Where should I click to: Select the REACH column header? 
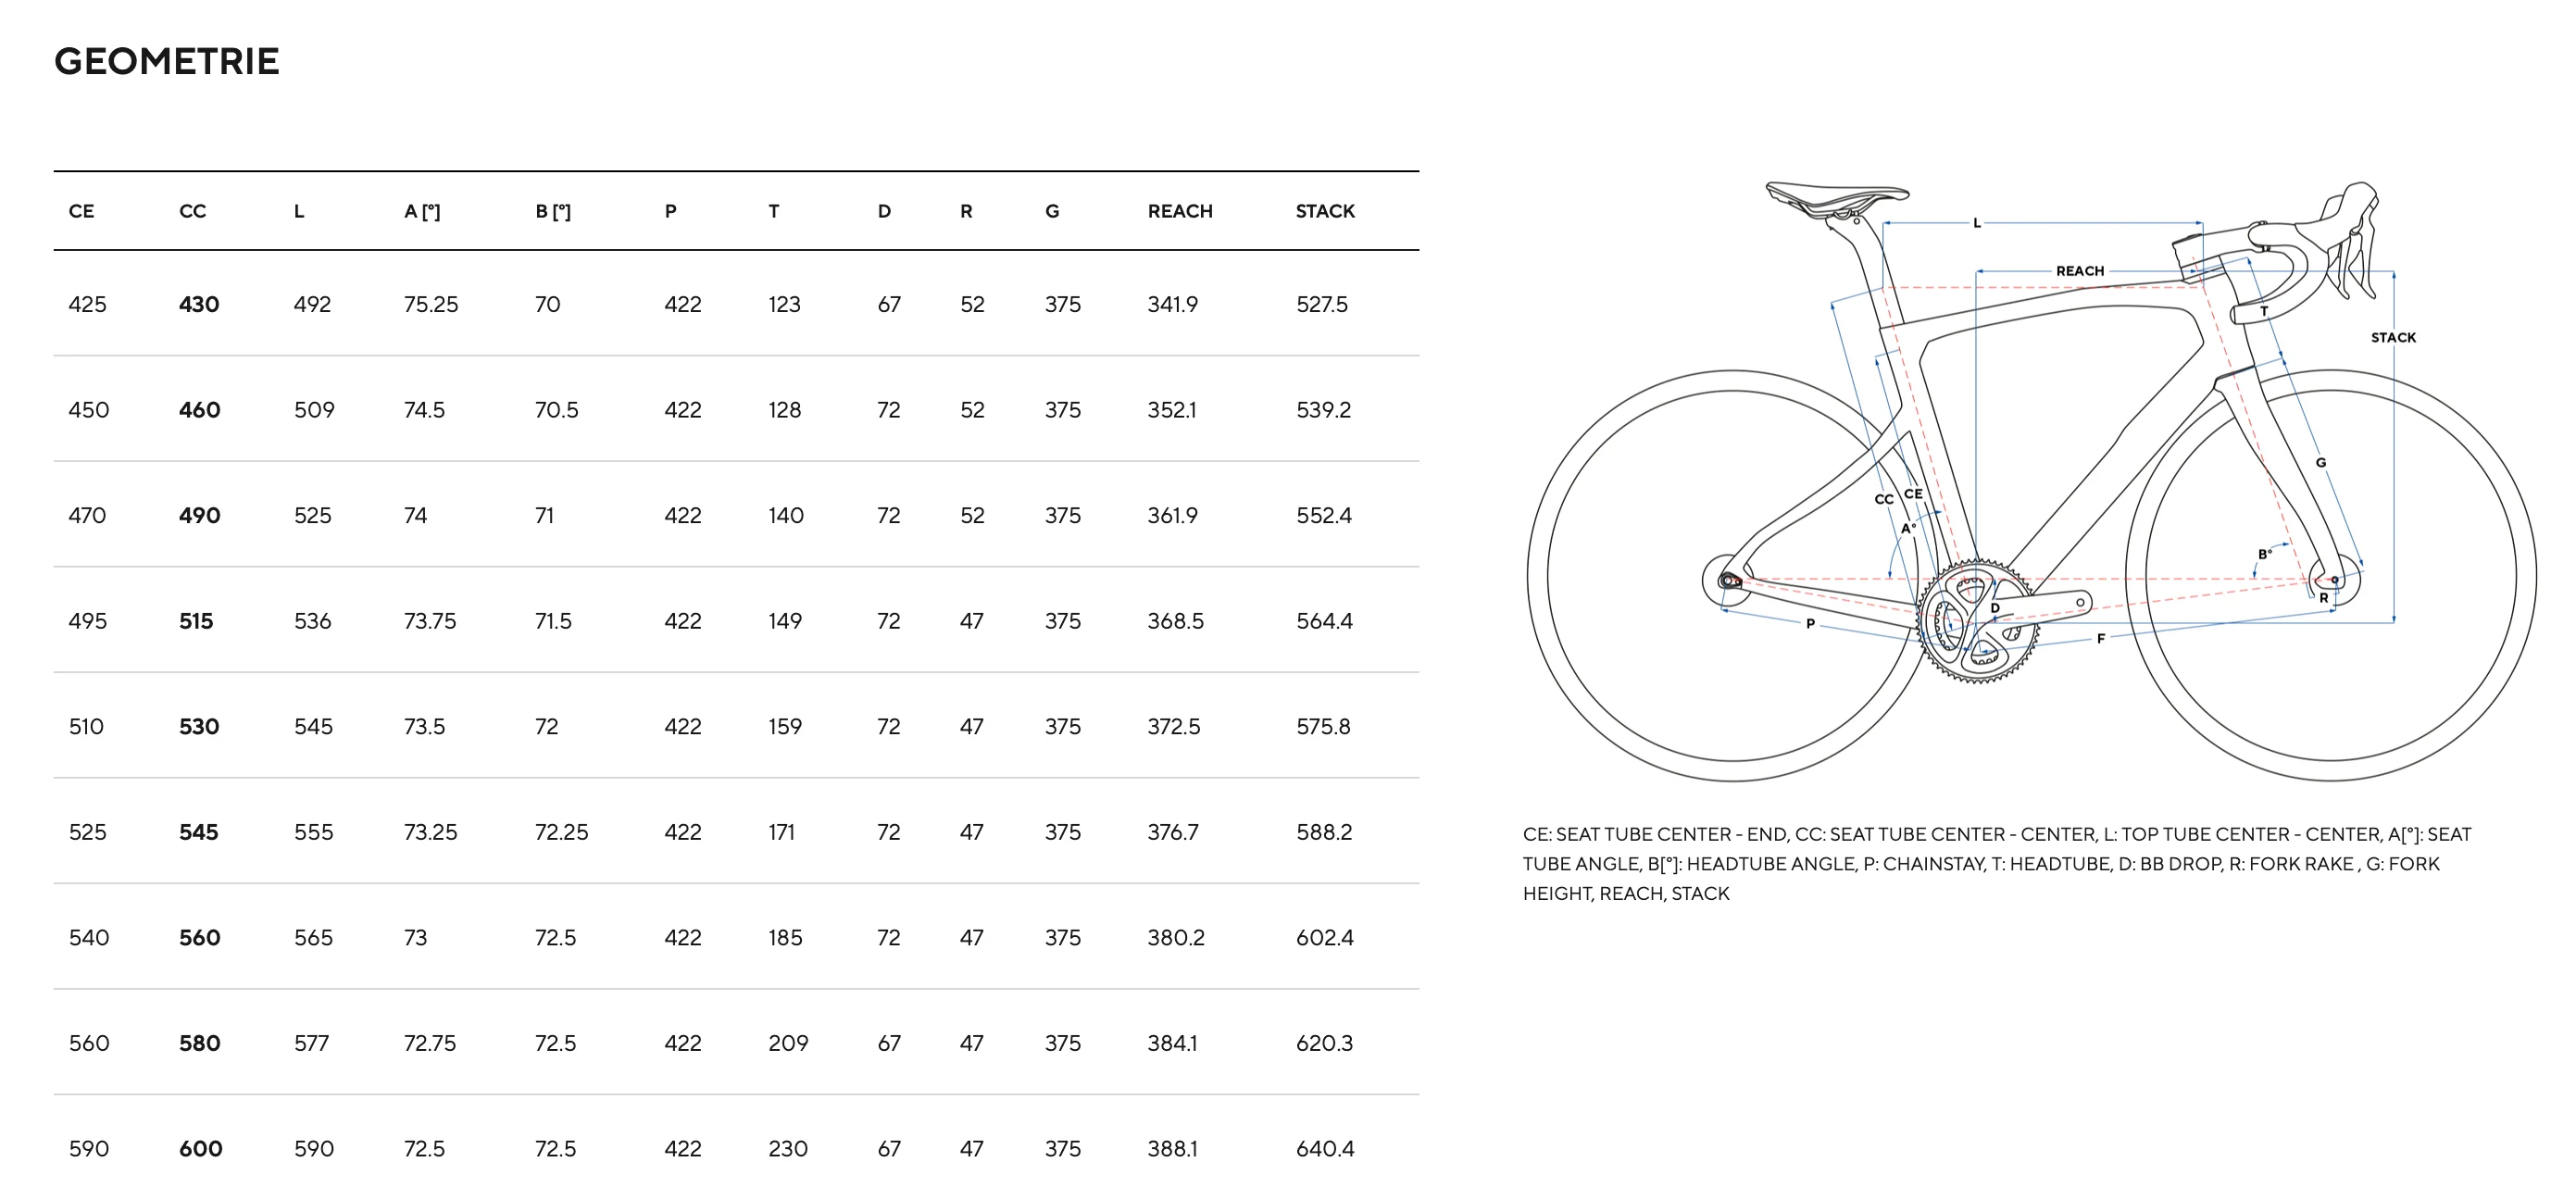[1180, 211]
